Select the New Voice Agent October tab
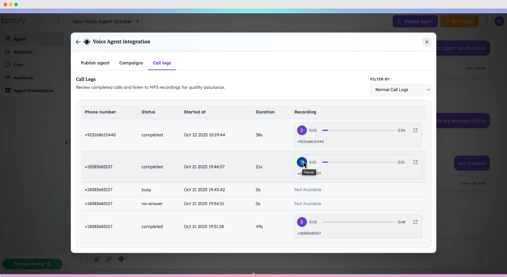This screenshot has height=277, width=507. tap(102, 21)
